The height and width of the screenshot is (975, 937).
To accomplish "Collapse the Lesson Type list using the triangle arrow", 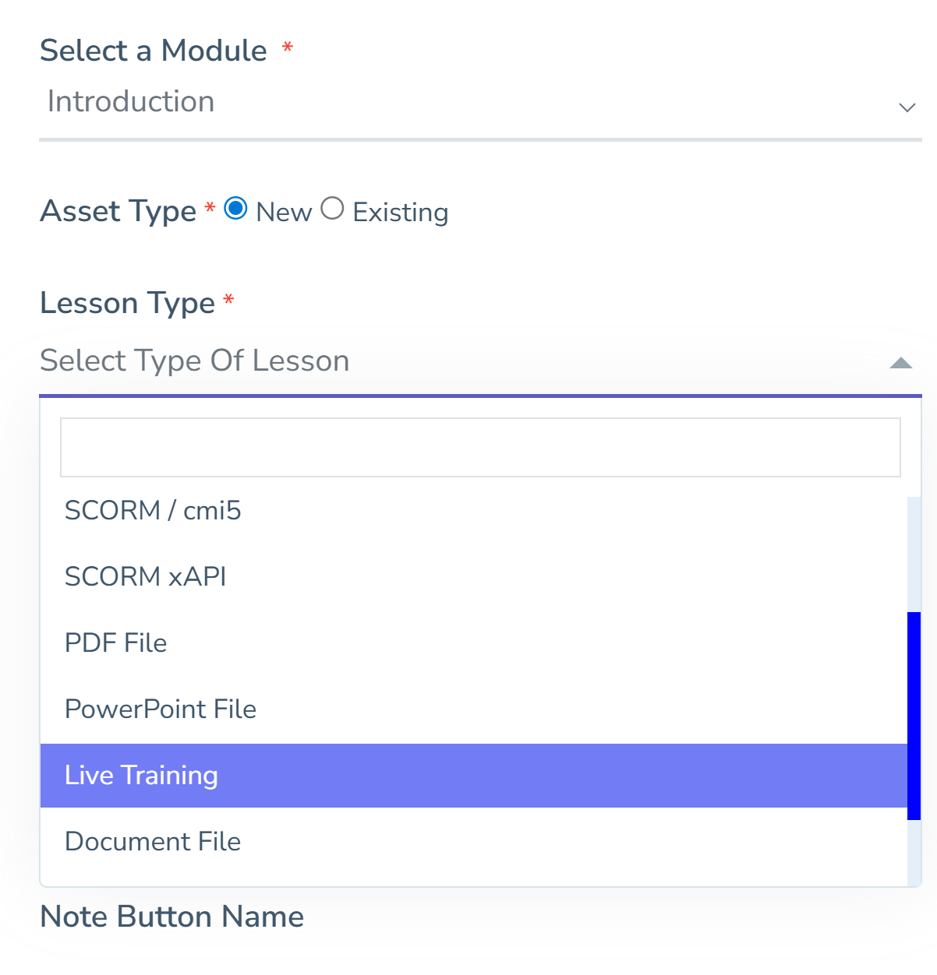I will (900, 363).
